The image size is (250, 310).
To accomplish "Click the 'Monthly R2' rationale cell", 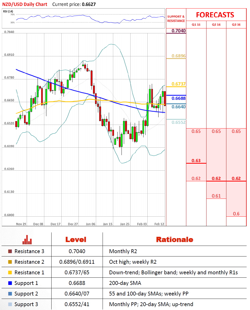I will pyautogui.click(x=123, y=251).
